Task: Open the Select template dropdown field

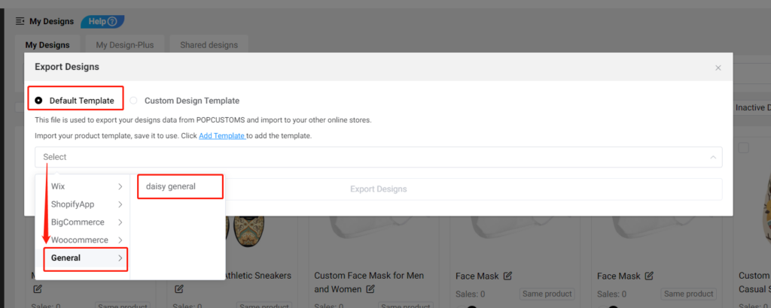Action: click(x=378, y=157)
